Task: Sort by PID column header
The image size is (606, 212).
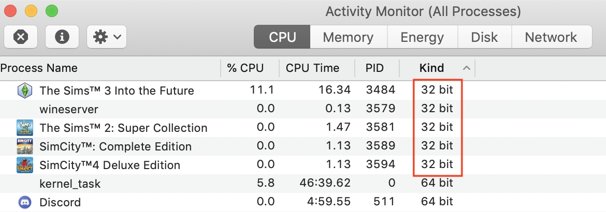Action: 374,68
